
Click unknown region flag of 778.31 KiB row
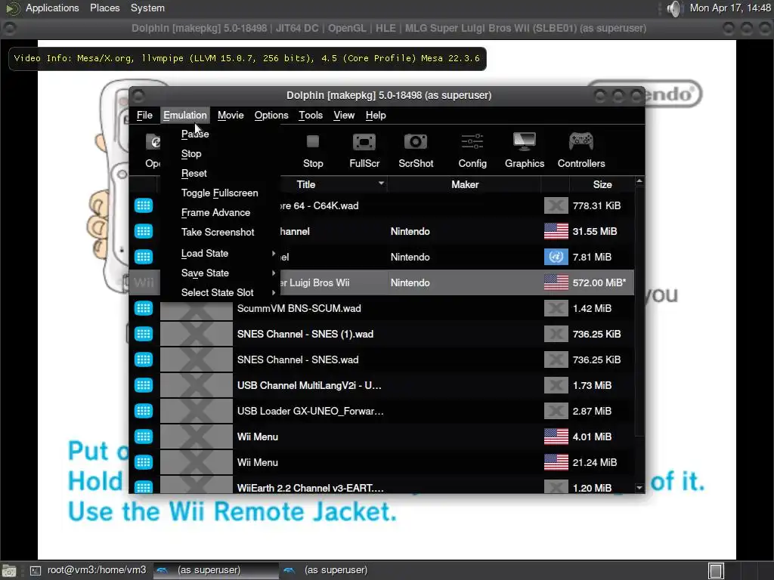point(556,205)
